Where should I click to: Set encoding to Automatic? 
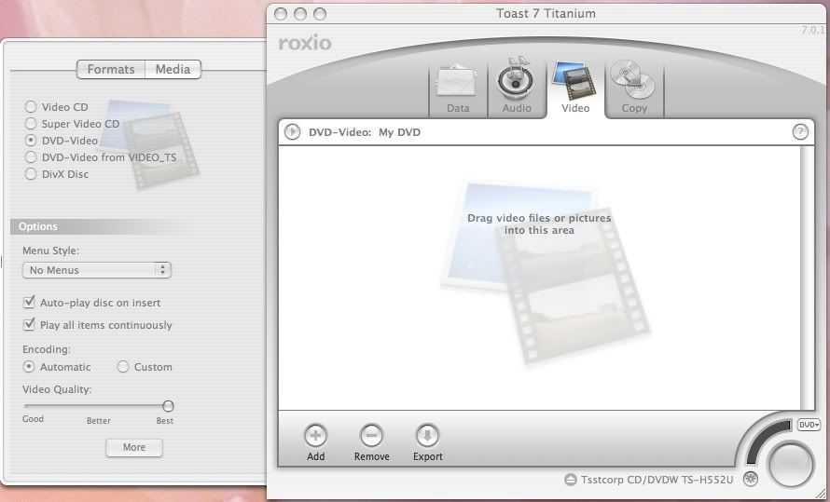coord(29,367)
